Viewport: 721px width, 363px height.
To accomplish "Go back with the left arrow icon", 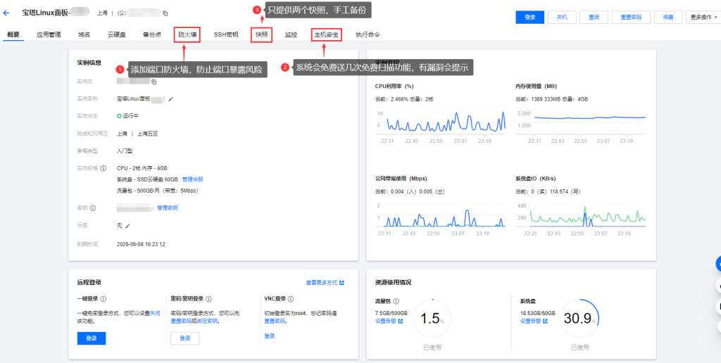I will [6, 13].
